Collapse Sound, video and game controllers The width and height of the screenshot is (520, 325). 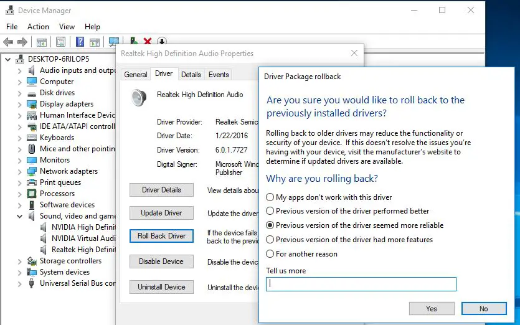[x=19, y=216]
